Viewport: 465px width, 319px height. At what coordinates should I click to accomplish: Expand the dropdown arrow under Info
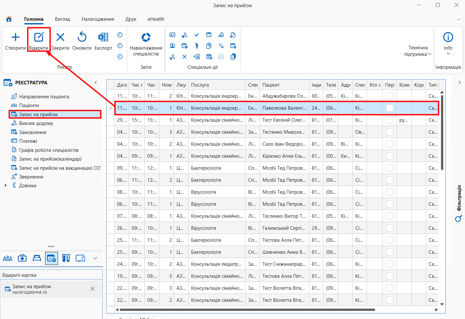tap(448, 54)
